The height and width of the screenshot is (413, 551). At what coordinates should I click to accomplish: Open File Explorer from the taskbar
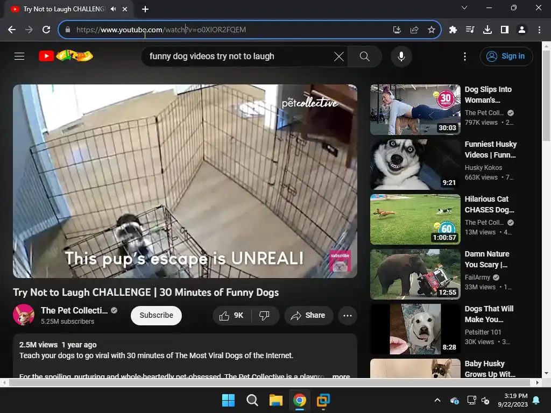pos(276,400)
